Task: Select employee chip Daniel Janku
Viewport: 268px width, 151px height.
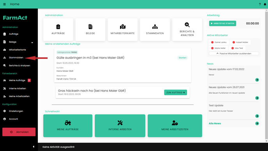Action: [x=219, y=42]
